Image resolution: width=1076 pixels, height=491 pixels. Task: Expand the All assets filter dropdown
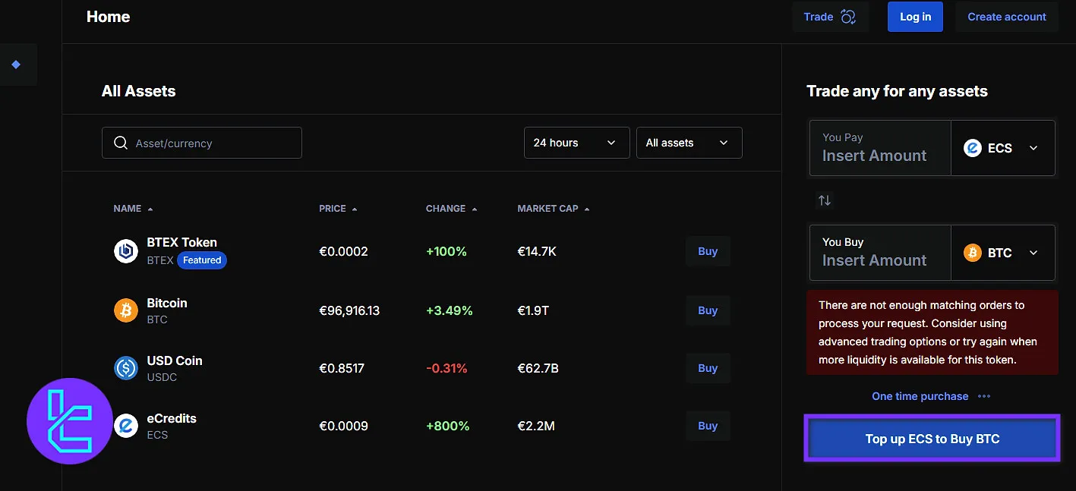click(x=688, y=143)
